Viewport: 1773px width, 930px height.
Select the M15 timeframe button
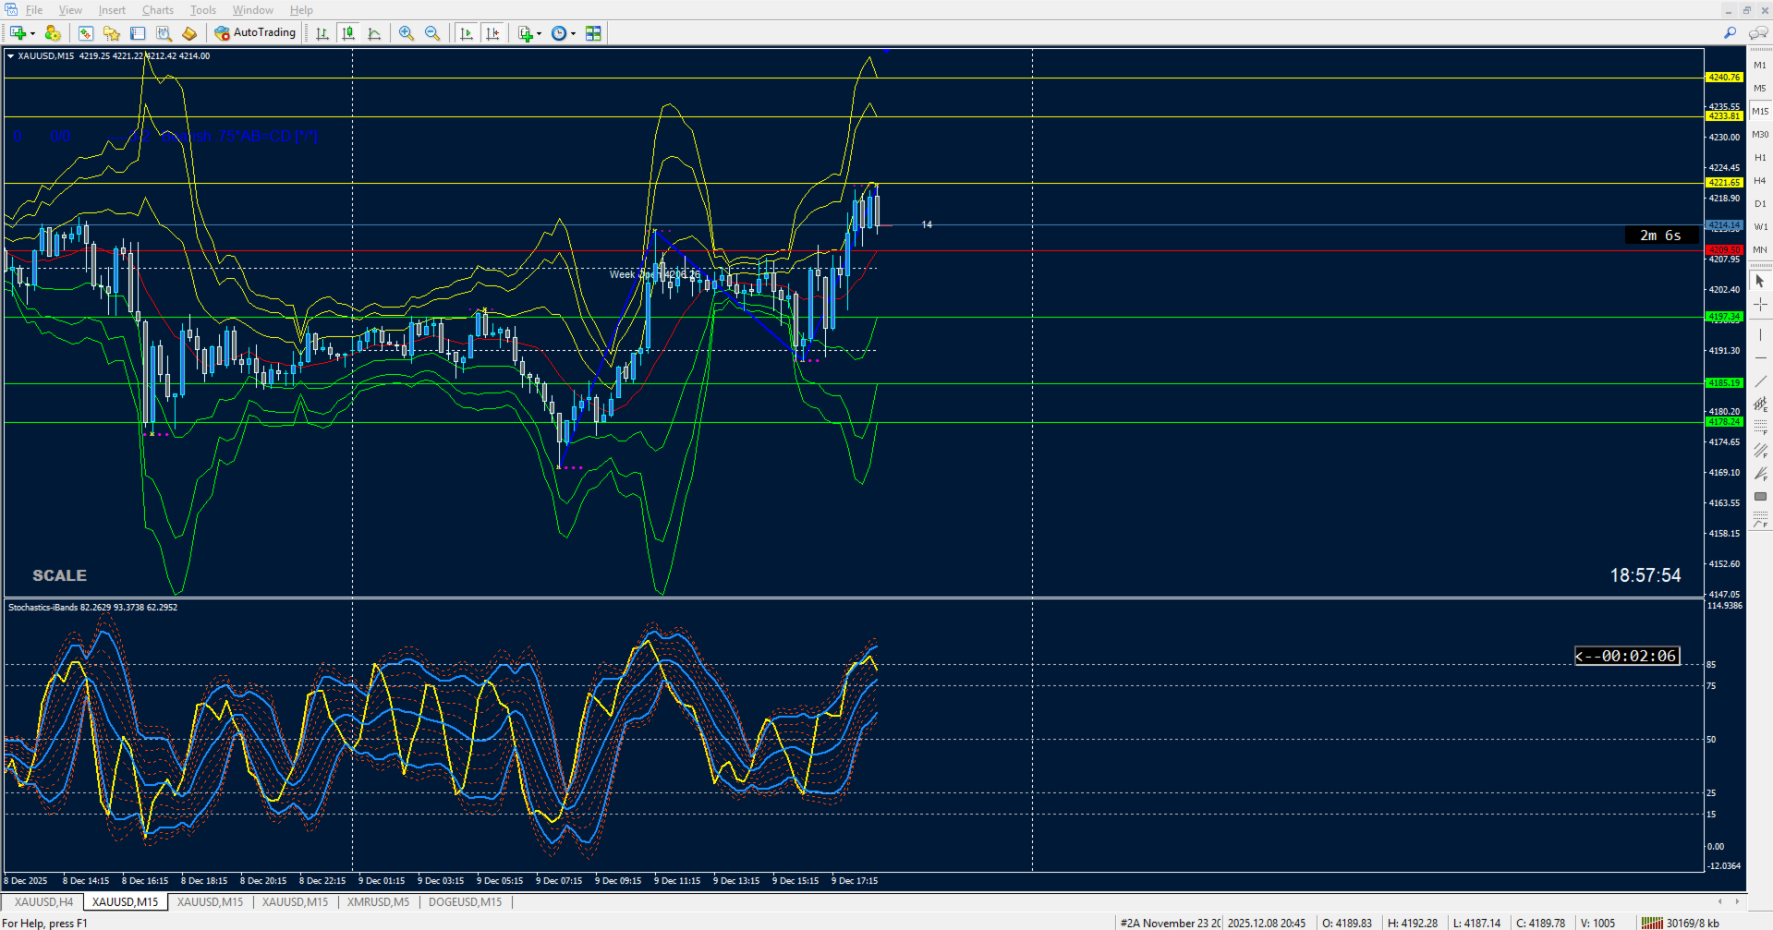coord(1760,112)
